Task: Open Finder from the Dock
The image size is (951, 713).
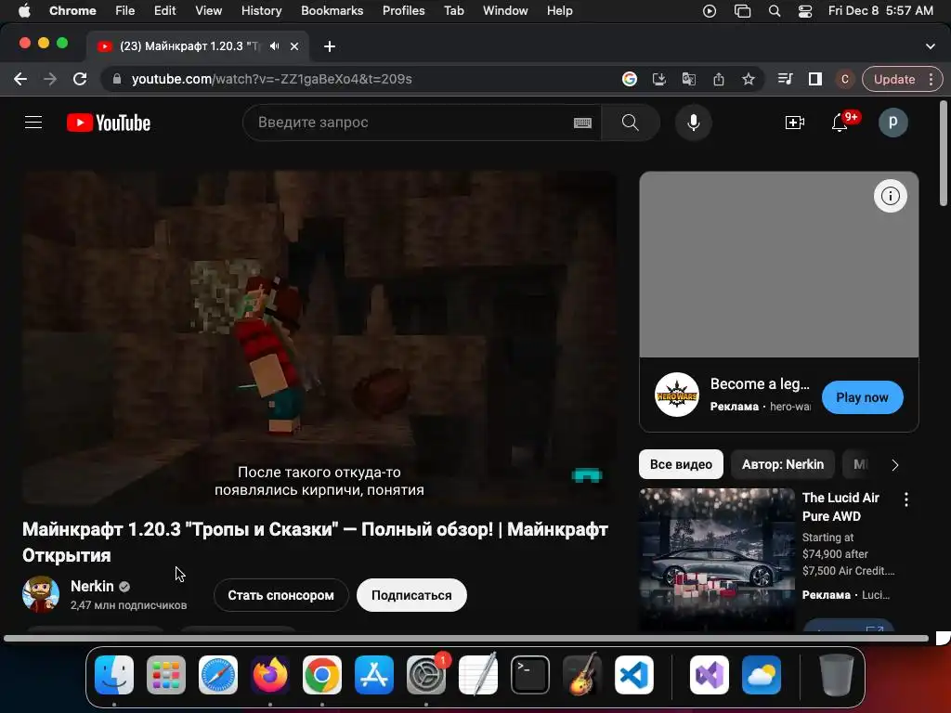Action: pos(114,675)
